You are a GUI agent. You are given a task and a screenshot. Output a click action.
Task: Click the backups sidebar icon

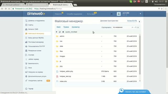tap(26, 51)
